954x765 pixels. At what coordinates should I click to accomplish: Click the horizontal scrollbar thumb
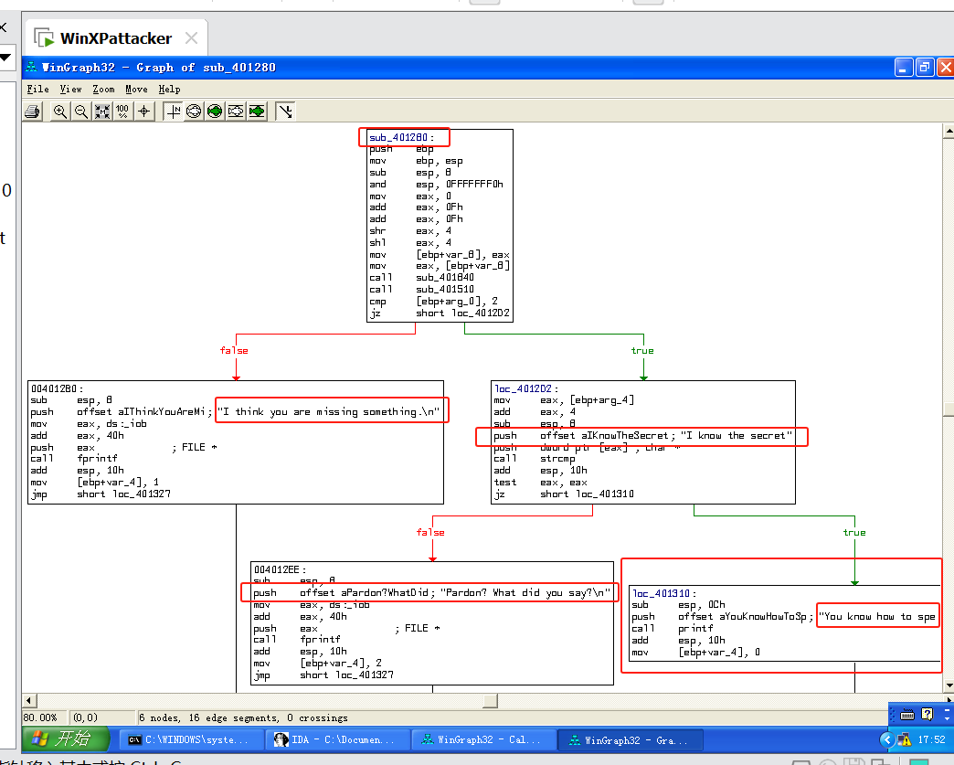491,700
